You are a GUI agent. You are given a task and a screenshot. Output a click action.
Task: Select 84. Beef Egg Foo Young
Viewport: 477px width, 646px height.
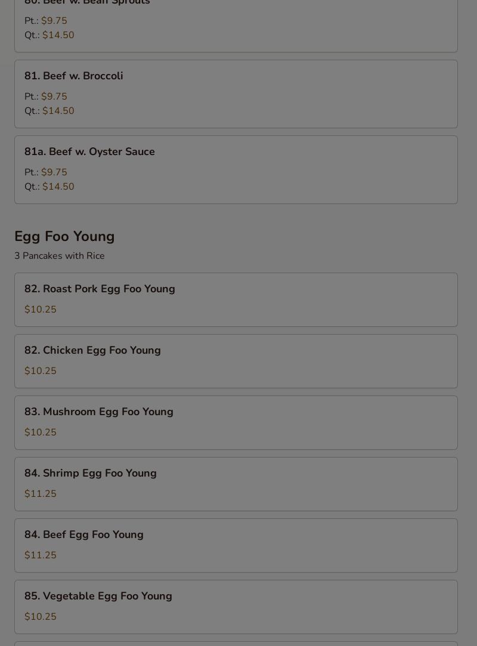click(x=236, y=545)
